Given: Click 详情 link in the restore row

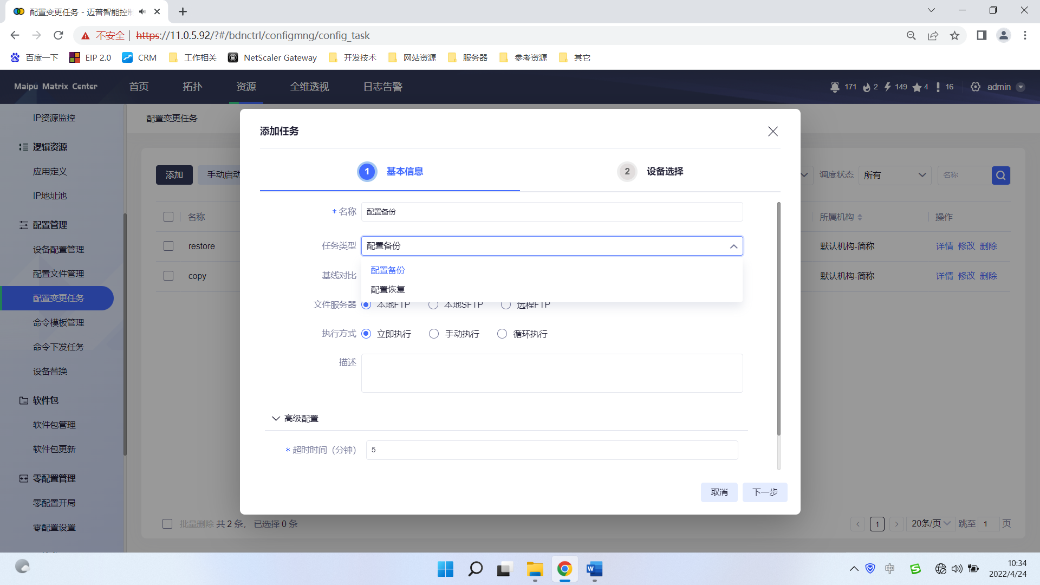Looking at the screenshot, I should (x=945, y=246).
